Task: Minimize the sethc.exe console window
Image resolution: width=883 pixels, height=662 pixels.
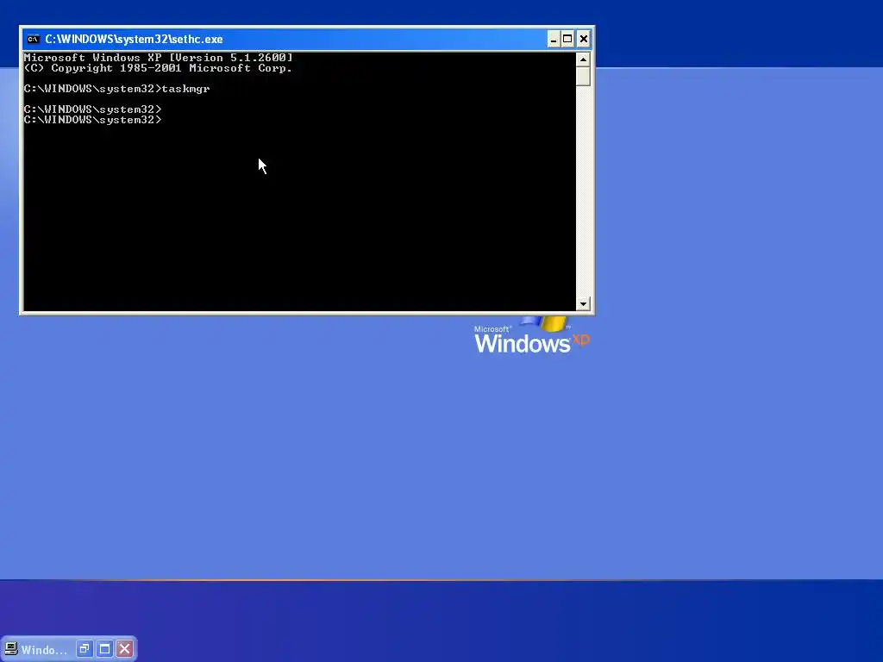Action: point(554,39)
